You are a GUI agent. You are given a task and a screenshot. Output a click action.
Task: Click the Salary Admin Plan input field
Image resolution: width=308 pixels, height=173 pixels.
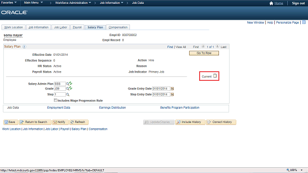point(60,84)
